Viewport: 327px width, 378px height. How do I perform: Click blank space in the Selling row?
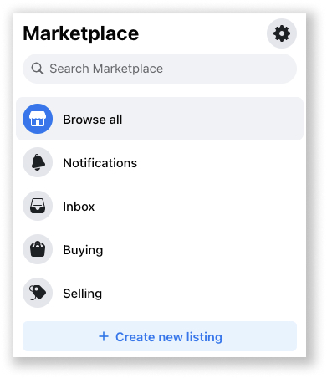click(201, 293)
